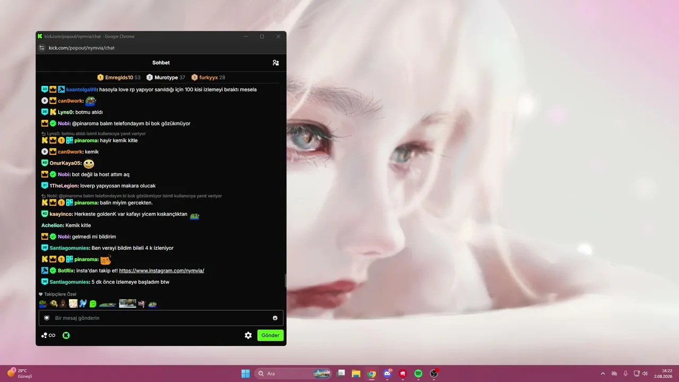The image size is (679, 382).
Task: Open Discord from the taskbar
Action: tap(387, 374)
